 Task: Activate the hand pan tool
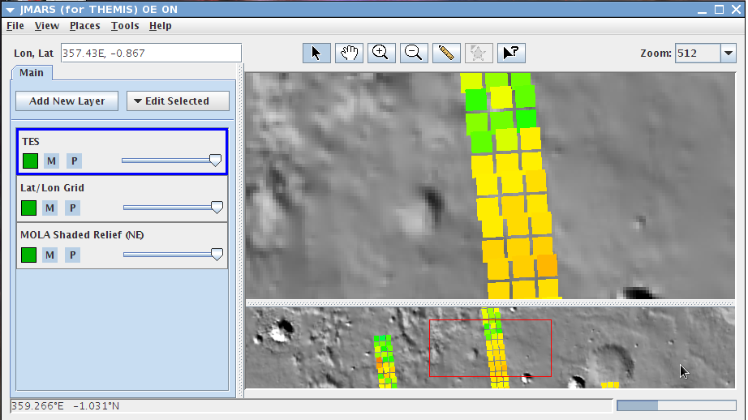349,53
